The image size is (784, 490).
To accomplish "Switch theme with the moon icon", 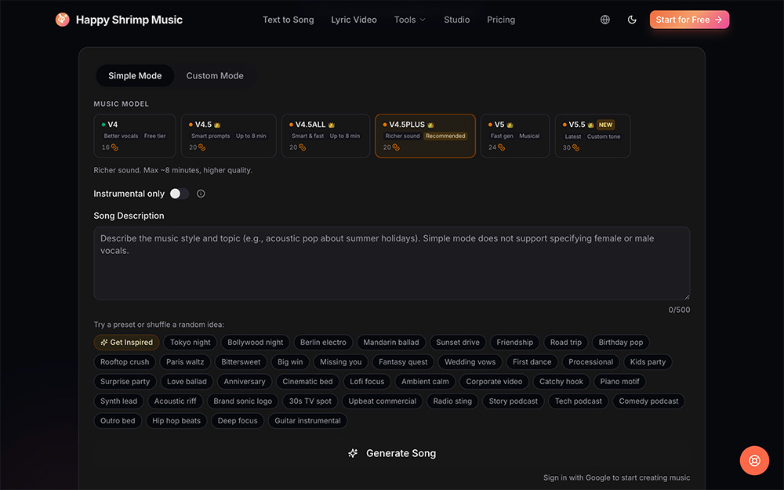I will tap(632, 20).
